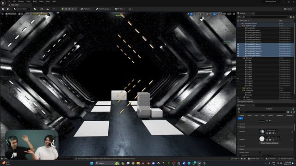Viewport: 296px width, 166px height.
Task: Open the Outliner settings gear icon
Action: (x=294, y=17)
